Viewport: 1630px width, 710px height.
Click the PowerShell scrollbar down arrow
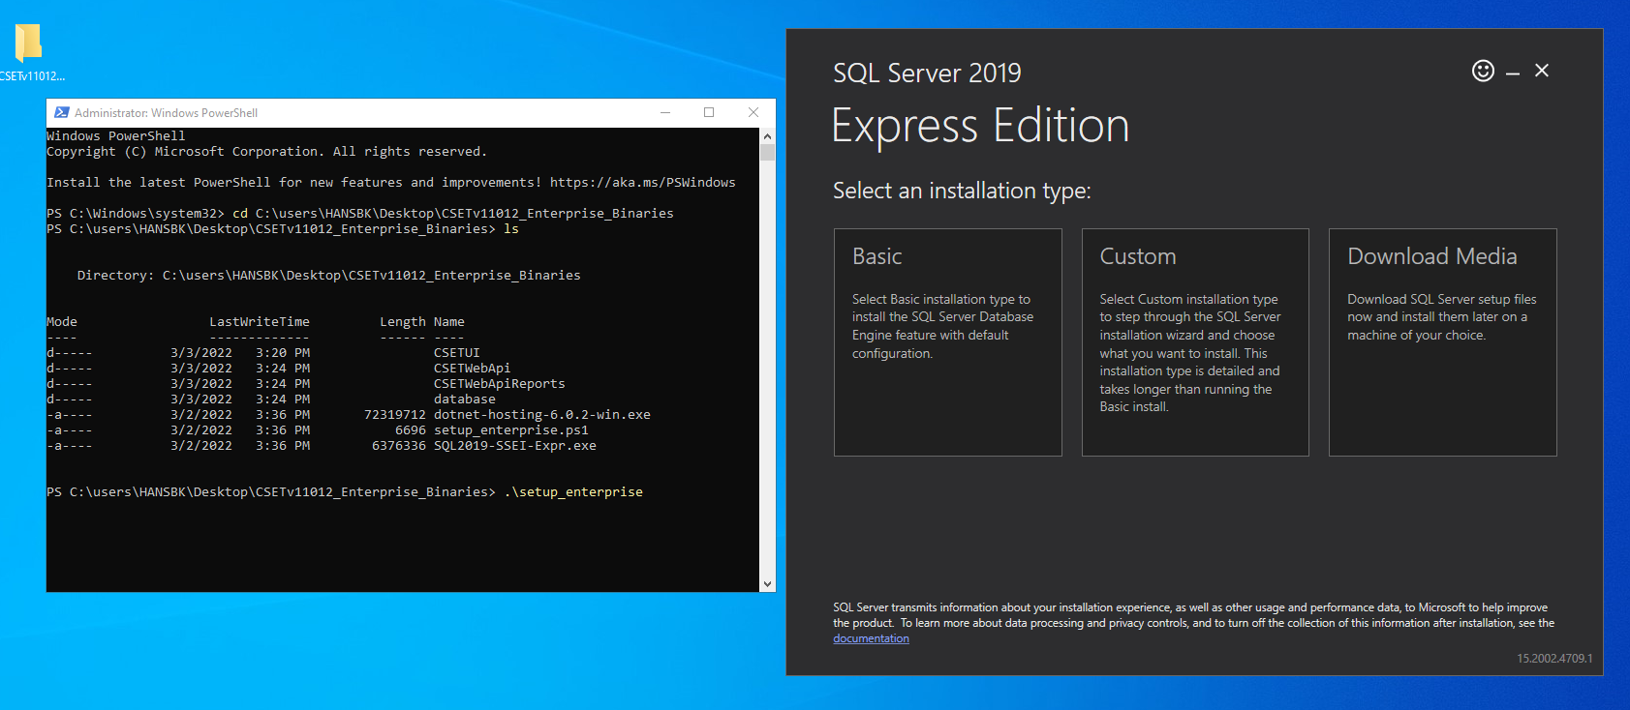pos(767,584)
